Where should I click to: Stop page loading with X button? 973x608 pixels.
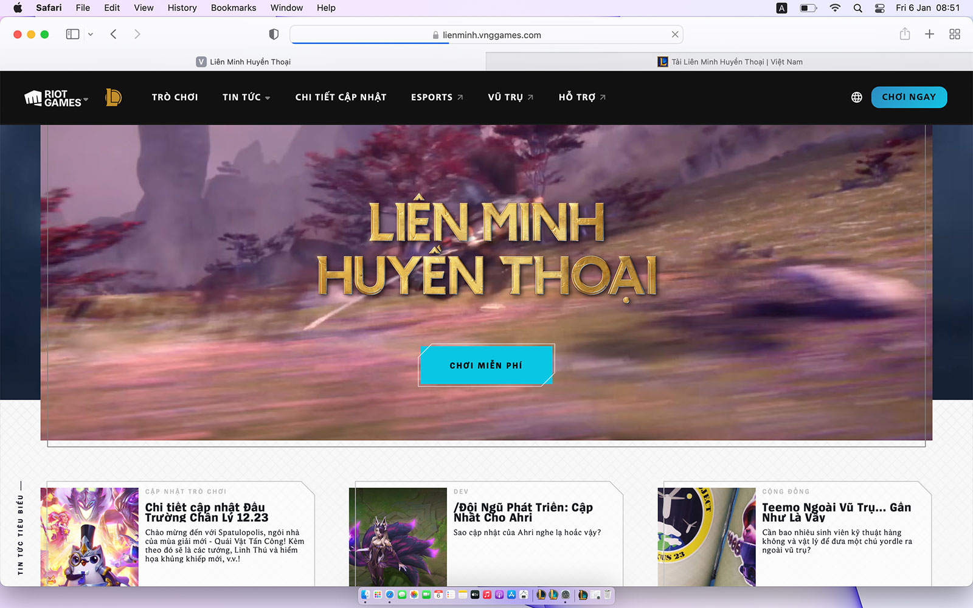[674, 35]
